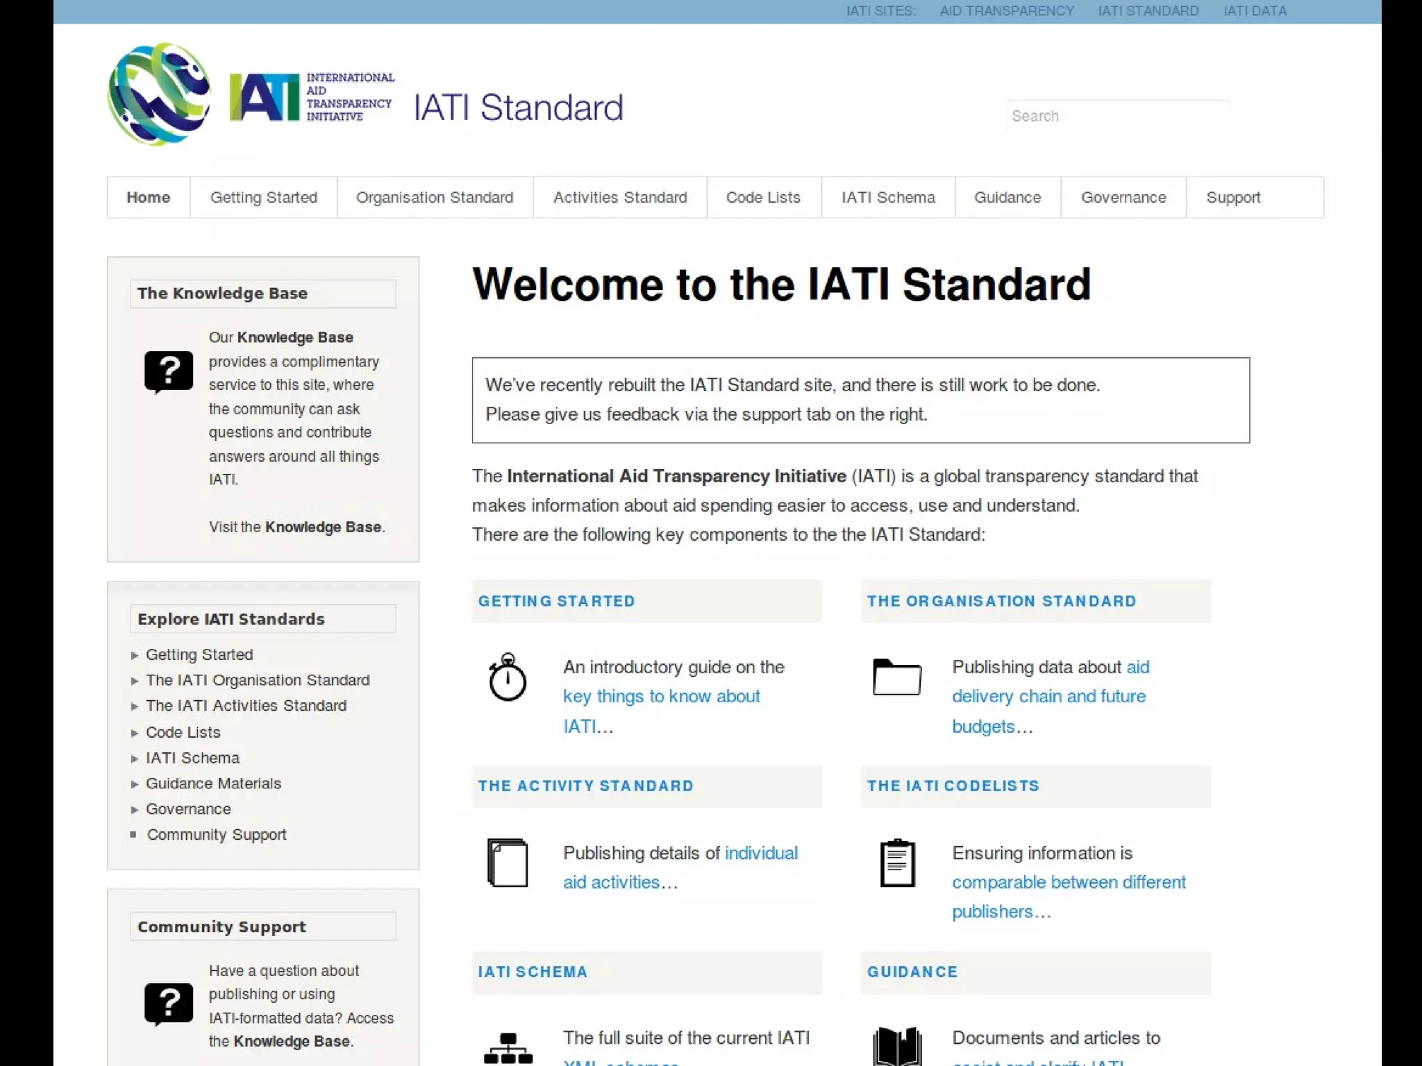
Task: Click the folder icon under Organisation Standard
Action: (x=896, y=677)
